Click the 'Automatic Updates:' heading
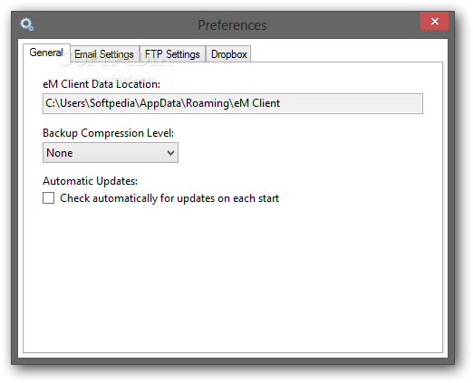The width and height of the screenshot is (473, 383). 90,181
